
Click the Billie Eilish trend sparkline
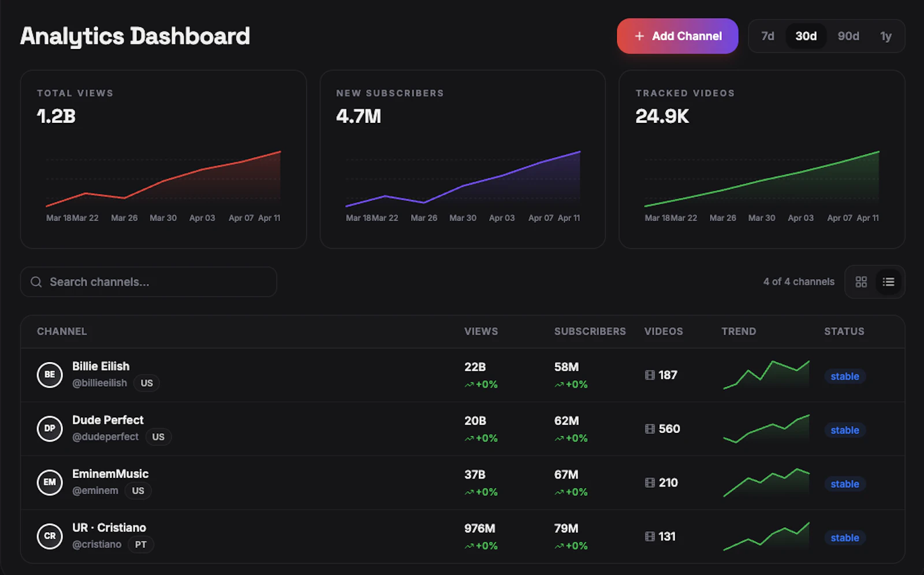[x=766, y=375]
